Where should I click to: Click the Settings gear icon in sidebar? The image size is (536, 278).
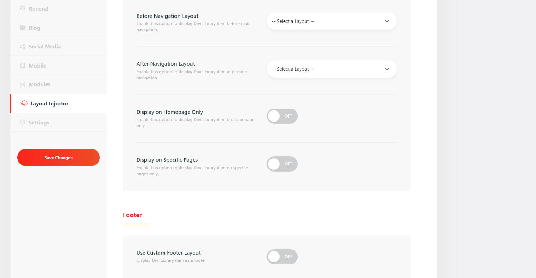click(x=23, y=122)
